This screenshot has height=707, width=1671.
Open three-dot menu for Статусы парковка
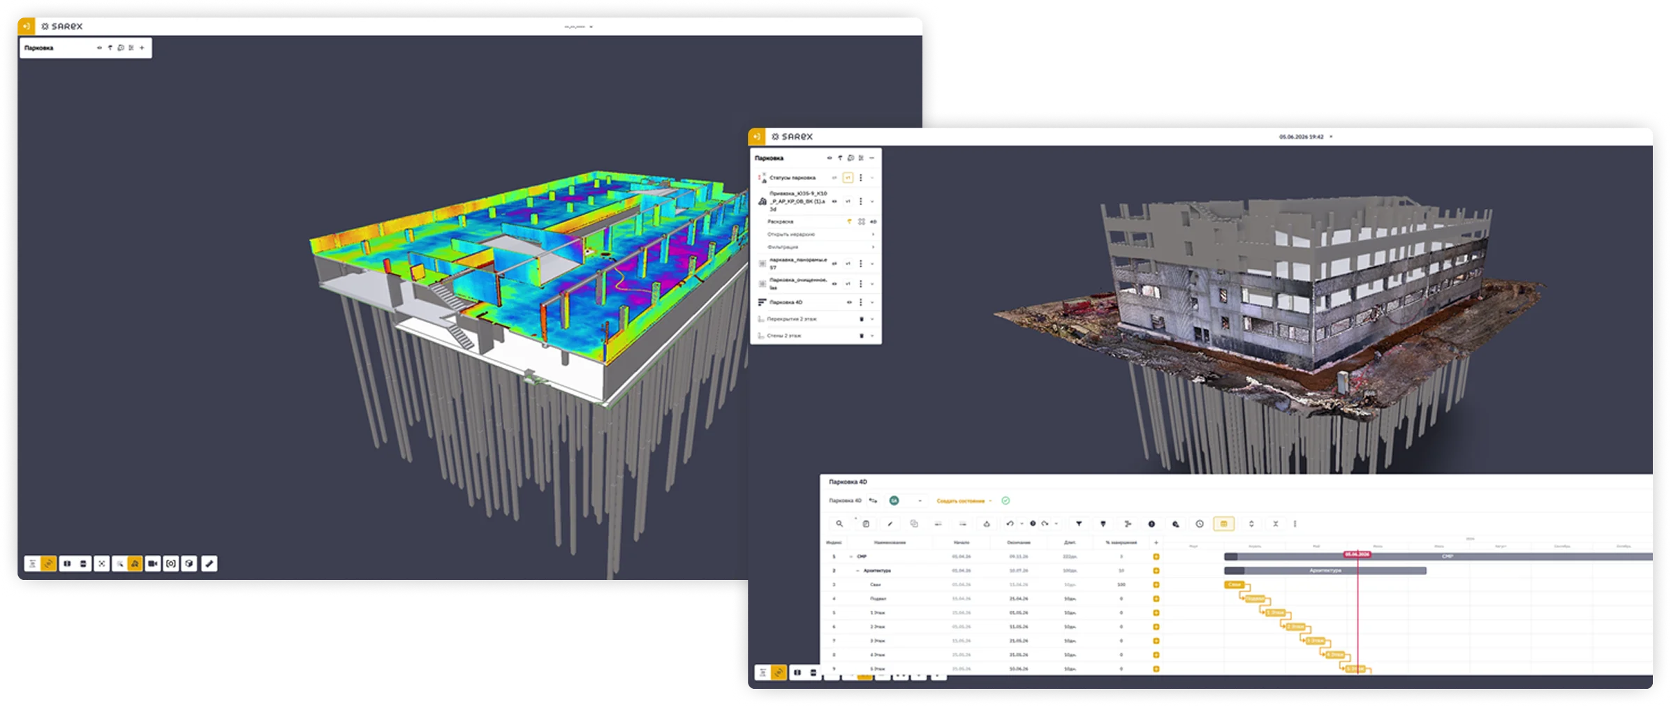[861, 178]
